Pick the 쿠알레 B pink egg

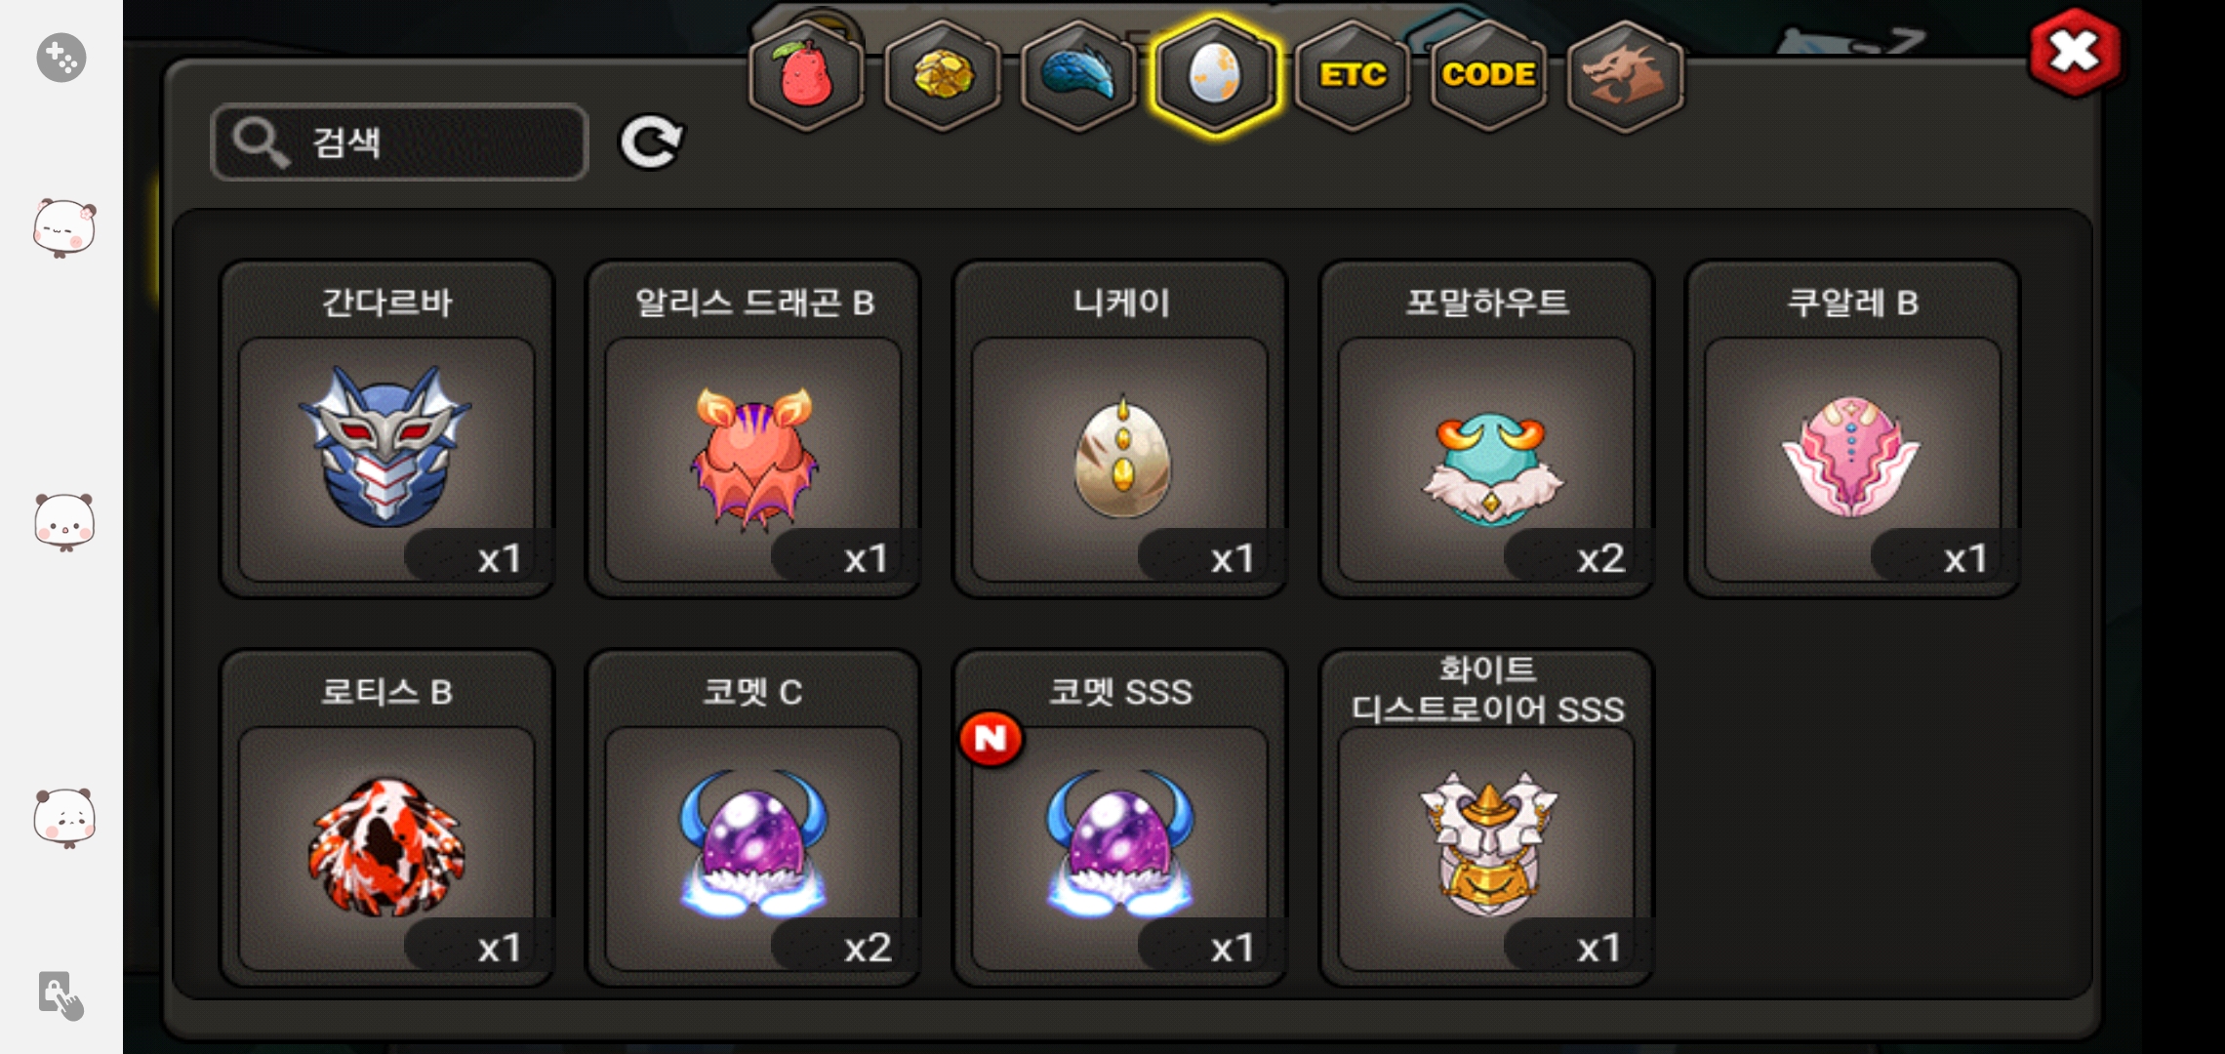coord(1853,428)
